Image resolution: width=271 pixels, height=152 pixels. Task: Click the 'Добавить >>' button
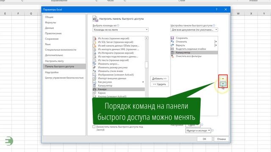pos(159,79)
